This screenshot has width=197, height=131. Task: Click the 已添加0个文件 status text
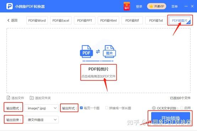pyautogui.click(x=180, y=98)
